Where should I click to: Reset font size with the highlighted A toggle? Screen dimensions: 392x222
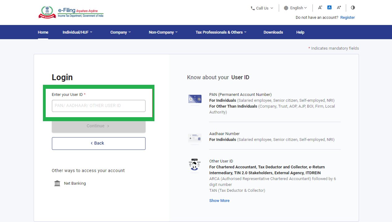point(329,7)
